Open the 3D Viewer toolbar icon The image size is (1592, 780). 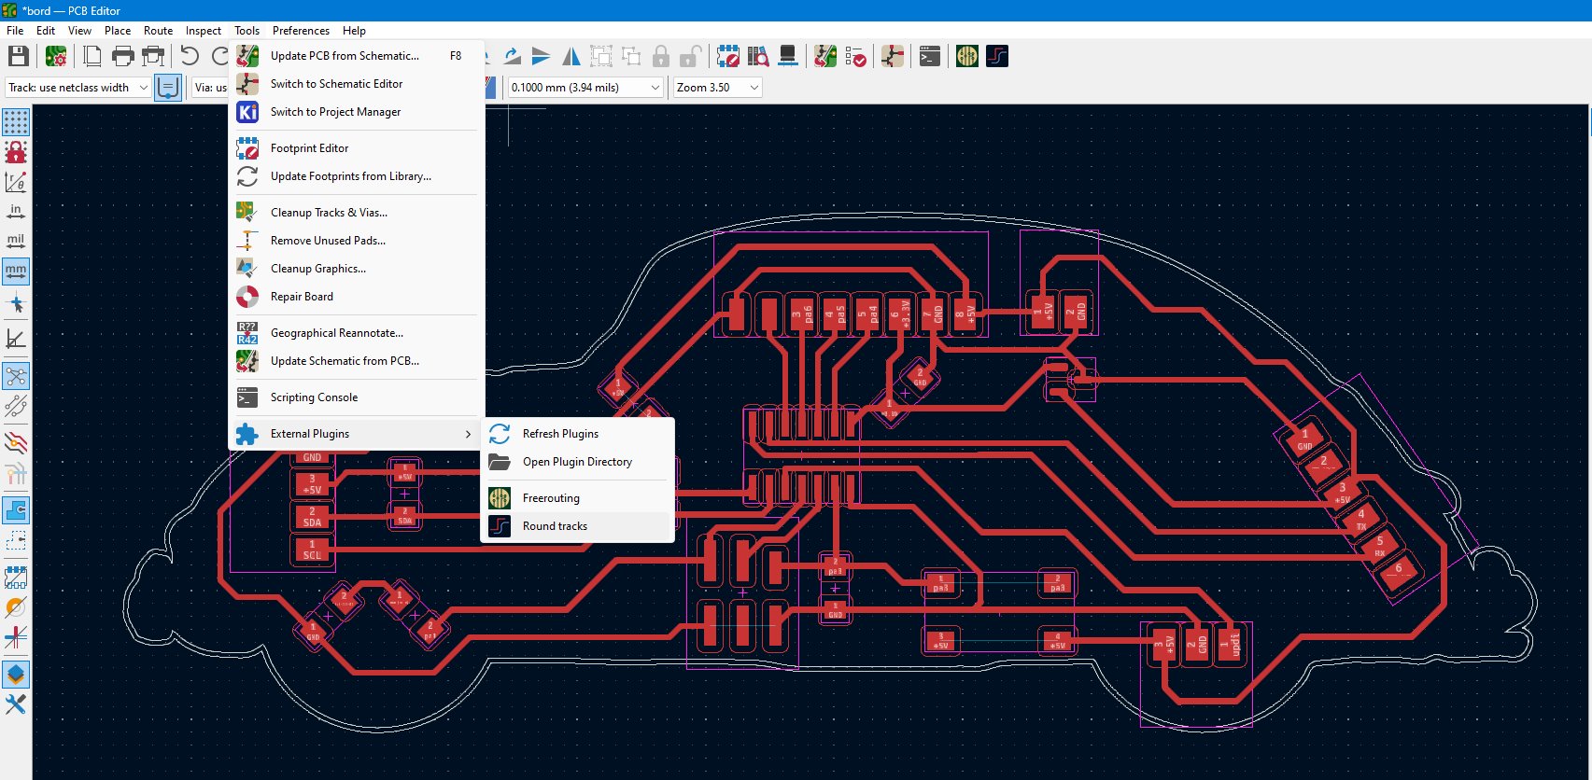click(788, 57)
